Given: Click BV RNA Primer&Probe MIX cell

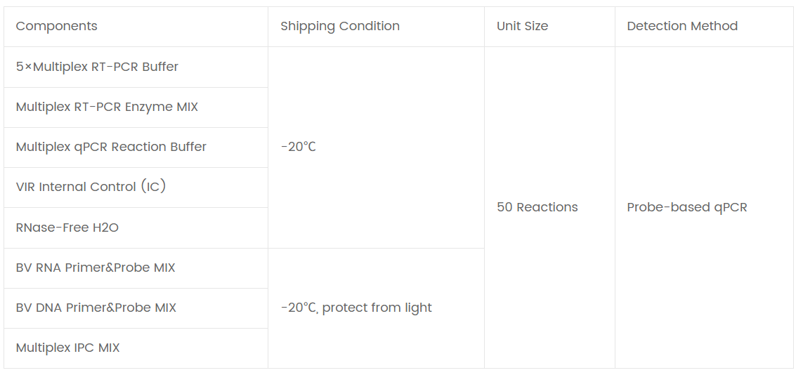Looking at the screenshot, I should pyautogui.click(x=96, y=268).
